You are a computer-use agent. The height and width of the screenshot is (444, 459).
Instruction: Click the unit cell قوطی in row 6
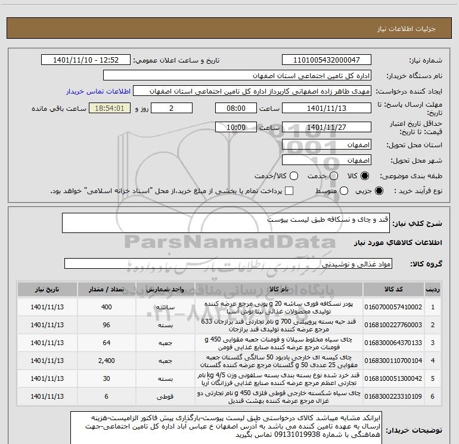(165, 396)
